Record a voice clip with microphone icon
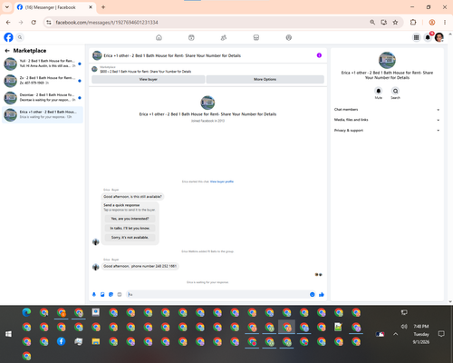The image size is (453, 363). (x=94, y=294)
